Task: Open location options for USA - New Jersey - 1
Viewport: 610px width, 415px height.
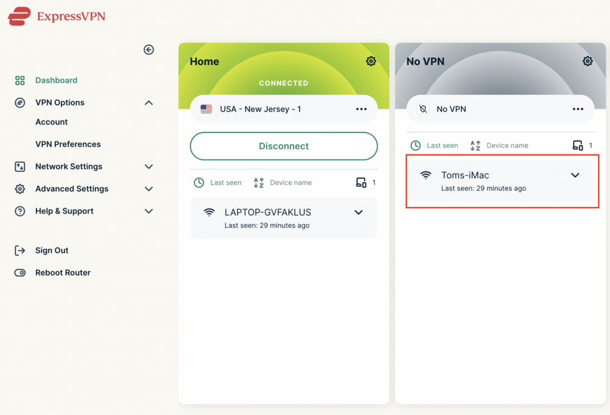Action: click(x=362, y=109)
